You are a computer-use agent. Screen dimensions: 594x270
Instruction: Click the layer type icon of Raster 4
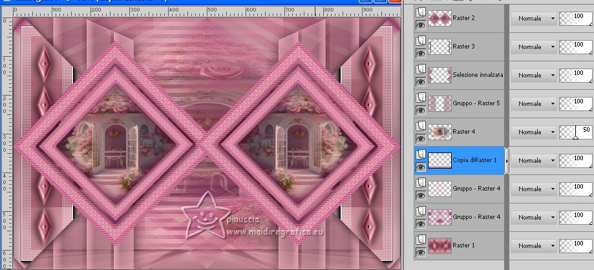pos(421,126)
